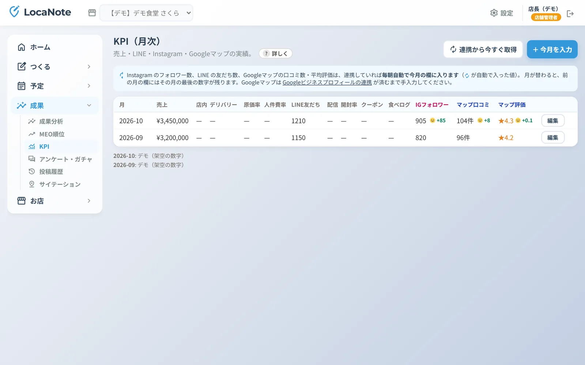
Task: Click the サイテーション map pin icon
Action: pyautogui.click(x=32, y=184)
